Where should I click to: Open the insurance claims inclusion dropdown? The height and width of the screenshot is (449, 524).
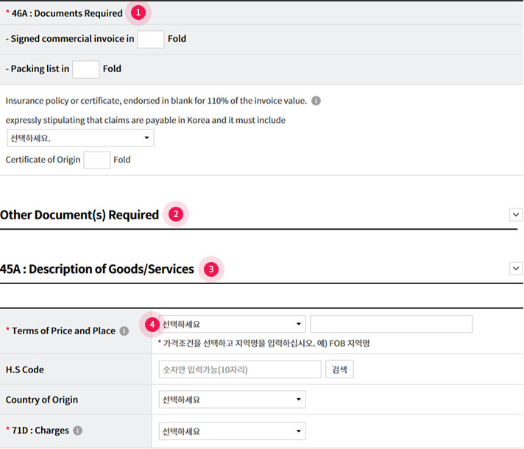79,138
